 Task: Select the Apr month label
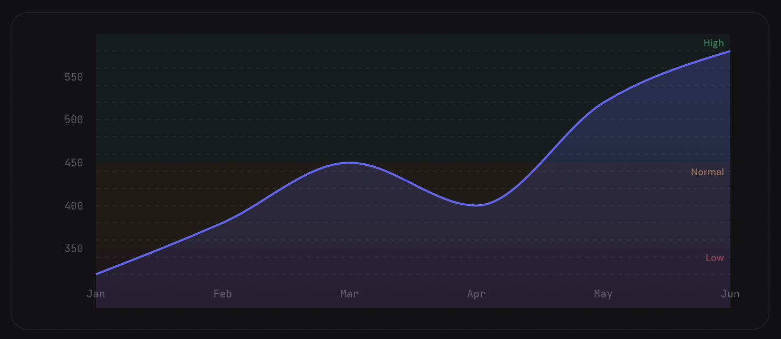pyautogui.click(x=476, y=294)
